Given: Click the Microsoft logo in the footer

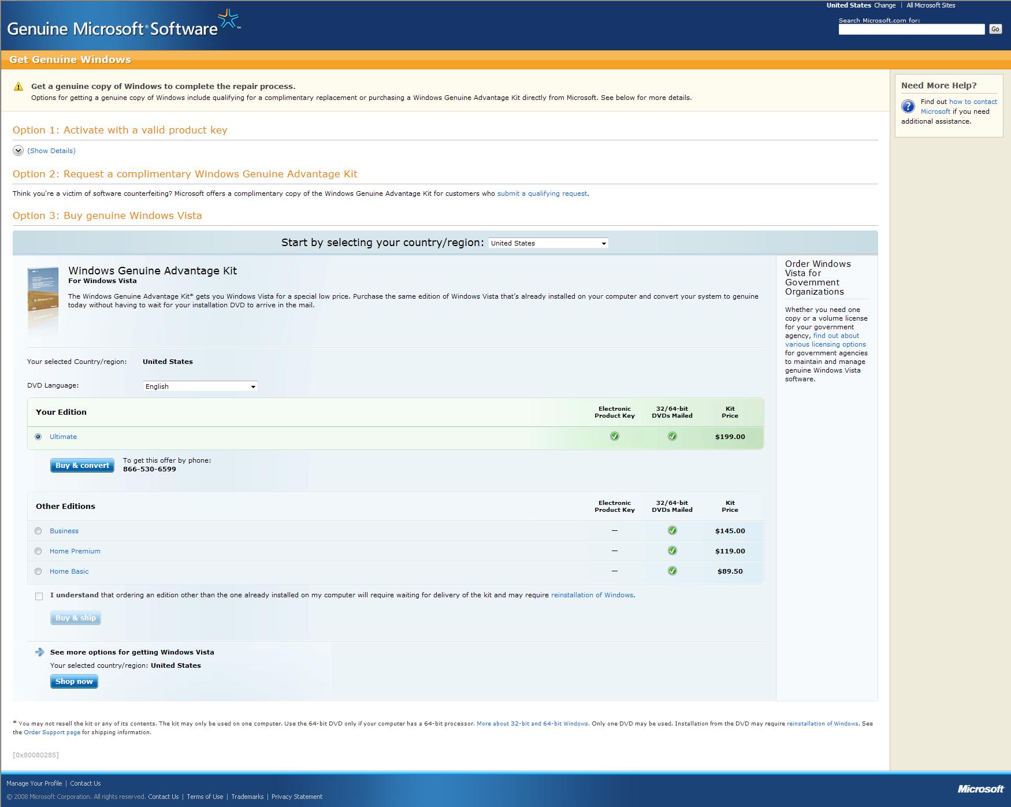Looking at the screenshot, I should [x=981, y=789].
